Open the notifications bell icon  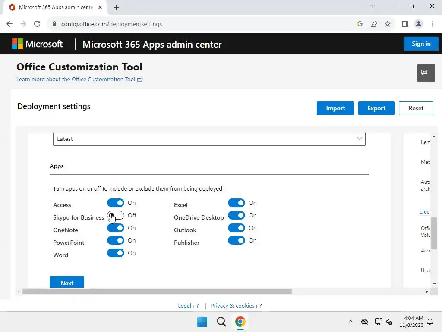[430, 322]
